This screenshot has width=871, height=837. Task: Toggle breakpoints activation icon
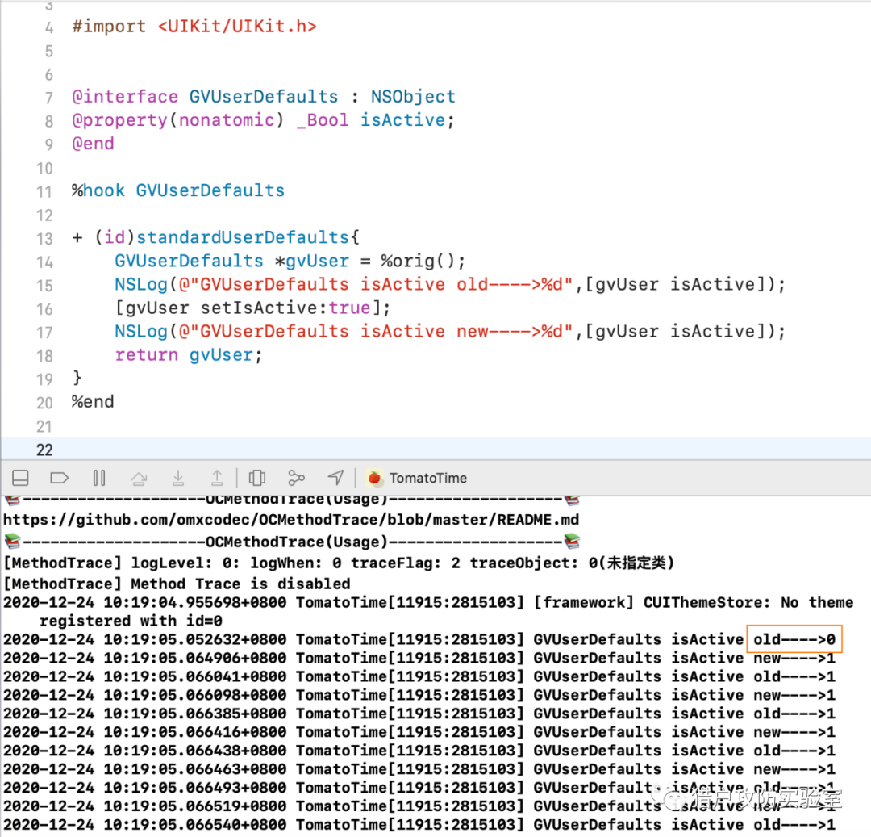coord(60,478)
